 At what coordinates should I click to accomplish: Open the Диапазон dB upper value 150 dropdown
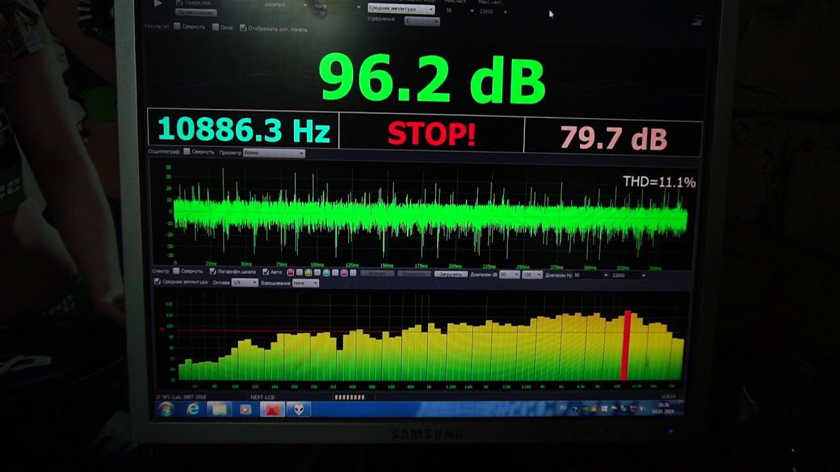tap(532, 275)
